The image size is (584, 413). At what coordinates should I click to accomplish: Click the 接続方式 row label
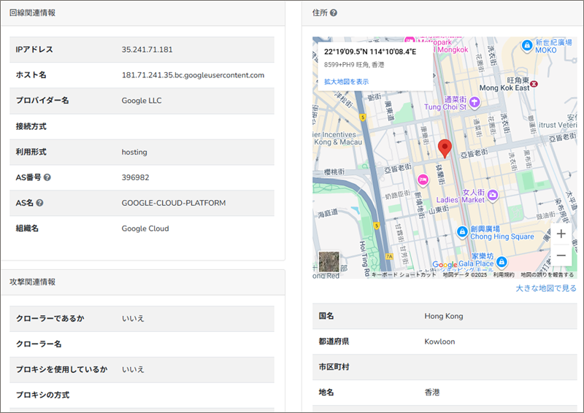tap(31, 126)
